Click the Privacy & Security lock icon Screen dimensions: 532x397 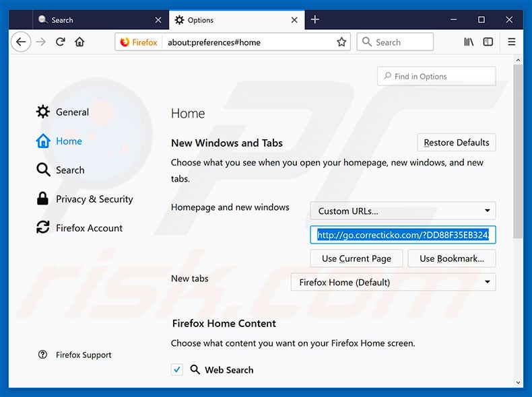tap(42, 199)
